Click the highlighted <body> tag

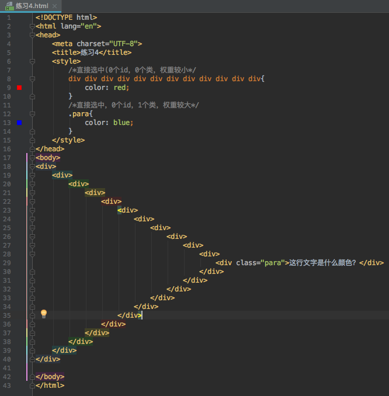pos(48,158)
